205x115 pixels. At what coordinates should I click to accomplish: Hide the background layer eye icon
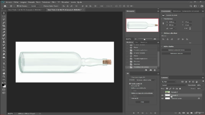[162, 98]
